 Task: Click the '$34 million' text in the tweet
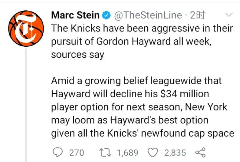click(x=184, y=94)
